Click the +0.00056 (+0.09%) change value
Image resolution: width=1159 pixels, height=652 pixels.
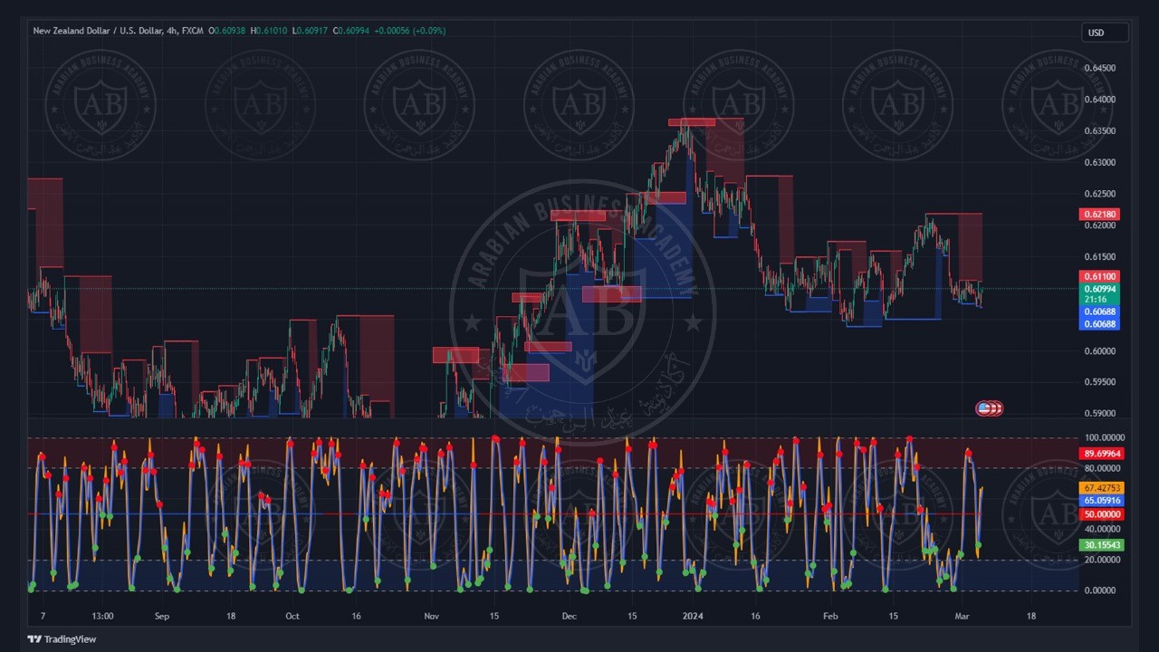(x=409, y=31)
